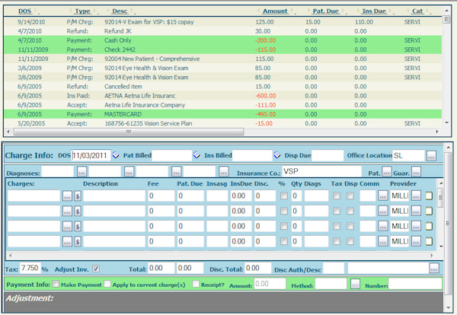
Task: Sort ledger by Desc column header
Action: tap(120, 11)
